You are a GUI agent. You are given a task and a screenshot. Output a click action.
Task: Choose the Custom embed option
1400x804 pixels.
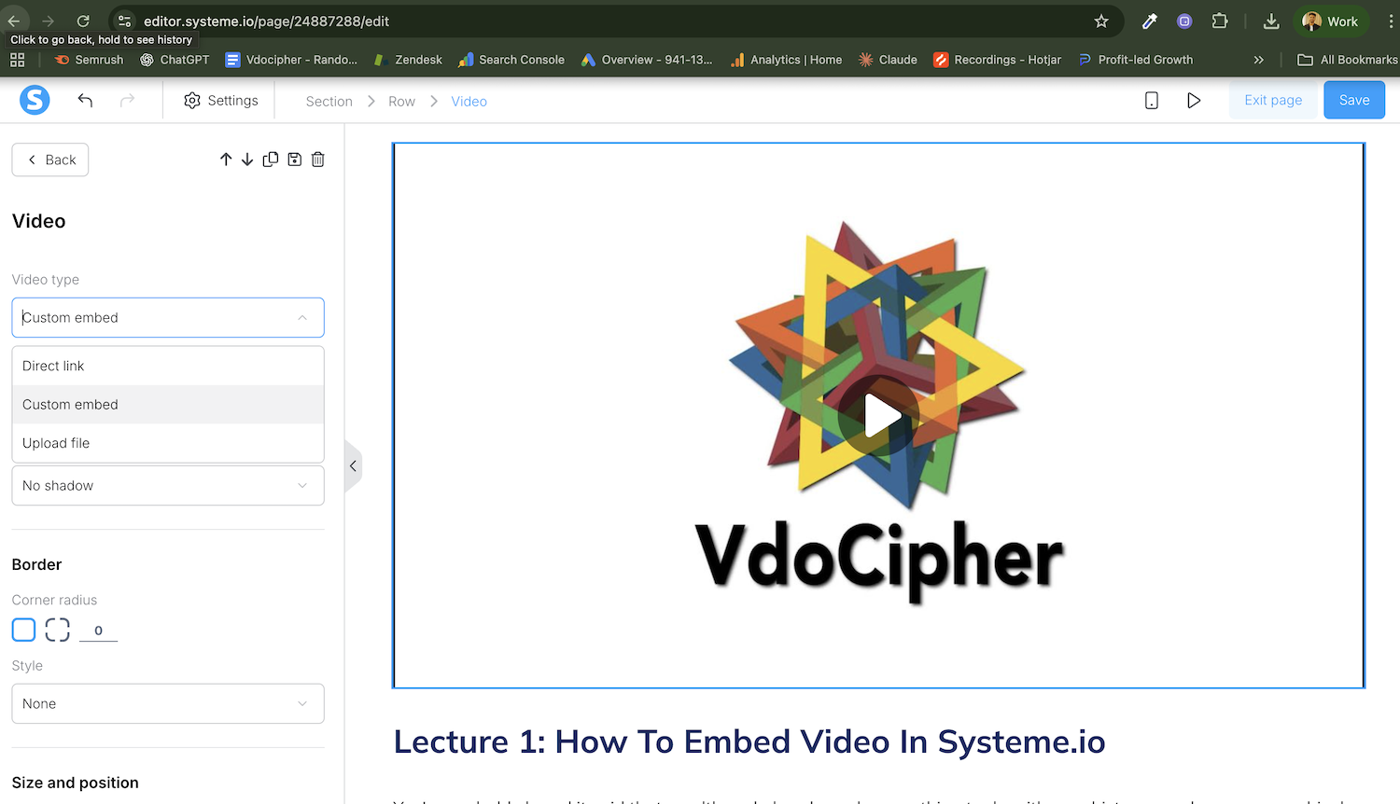coord(168,404)
